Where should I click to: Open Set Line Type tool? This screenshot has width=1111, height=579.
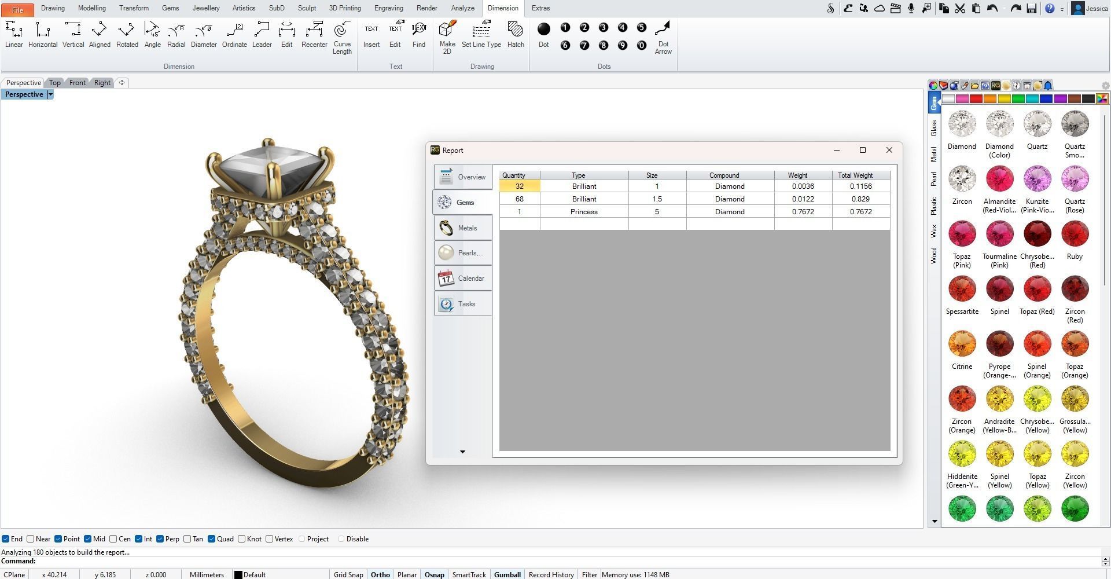tap(481, 34)
